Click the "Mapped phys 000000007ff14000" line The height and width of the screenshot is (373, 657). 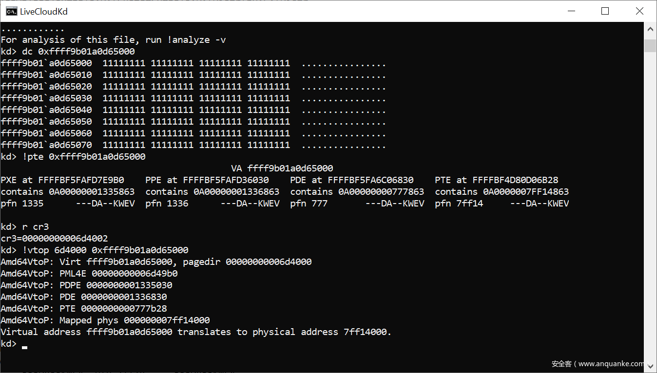coord(135,320)
